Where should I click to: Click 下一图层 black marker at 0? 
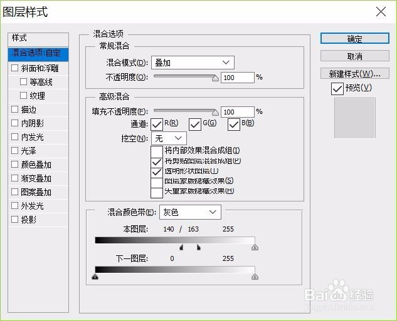(x=95, y=277)
